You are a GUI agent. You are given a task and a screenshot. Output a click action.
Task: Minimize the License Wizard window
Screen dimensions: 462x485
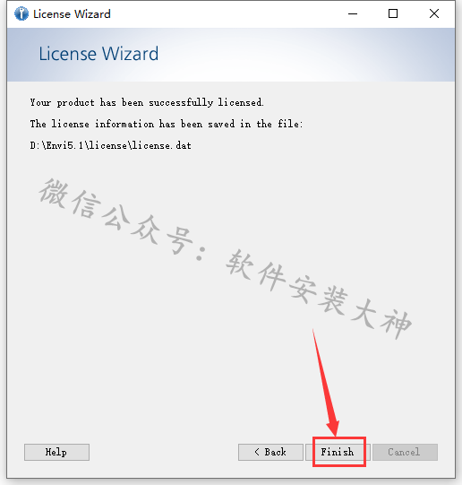pos(353,14)
